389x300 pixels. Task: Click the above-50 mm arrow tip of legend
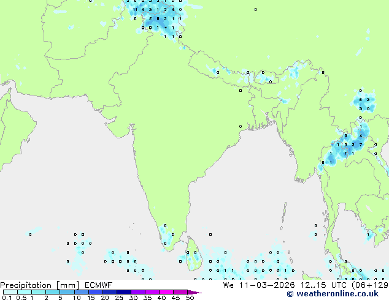click(194, 292)
